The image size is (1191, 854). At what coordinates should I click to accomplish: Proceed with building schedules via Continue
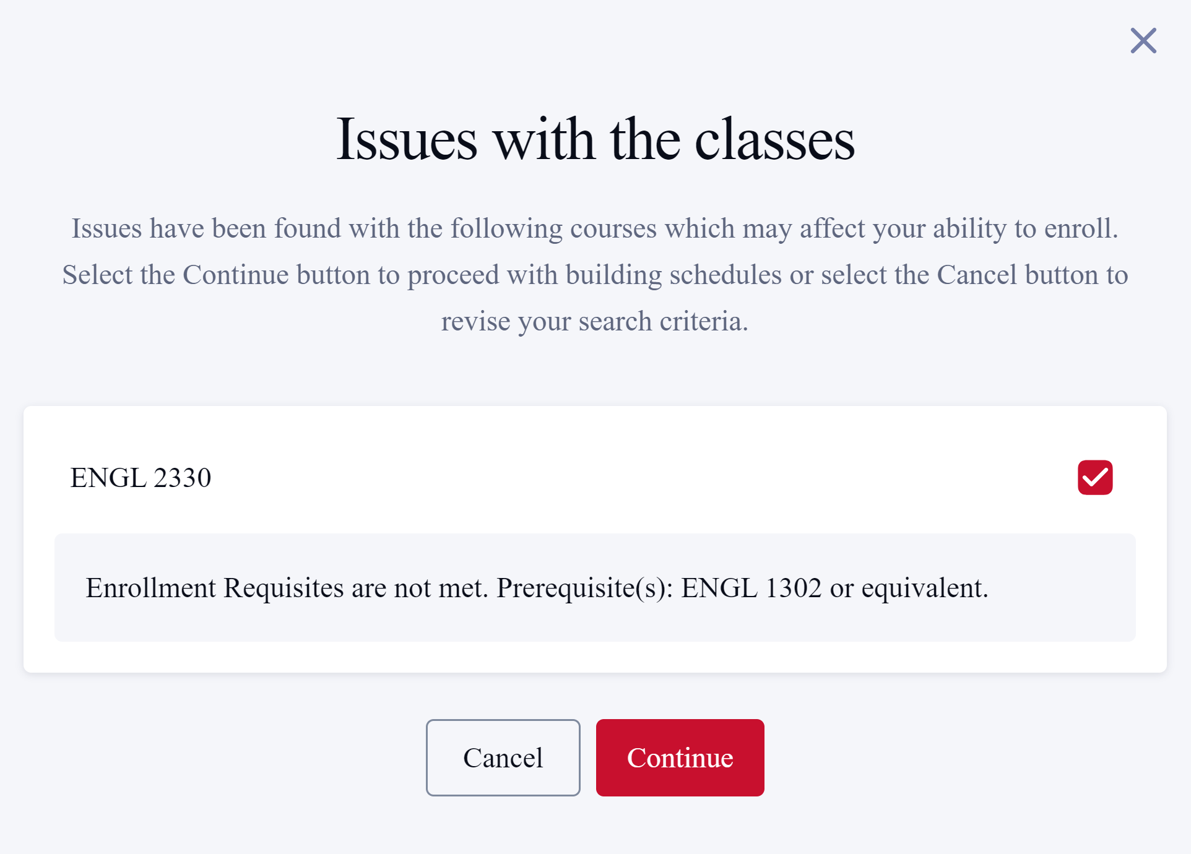click(680, 757)
